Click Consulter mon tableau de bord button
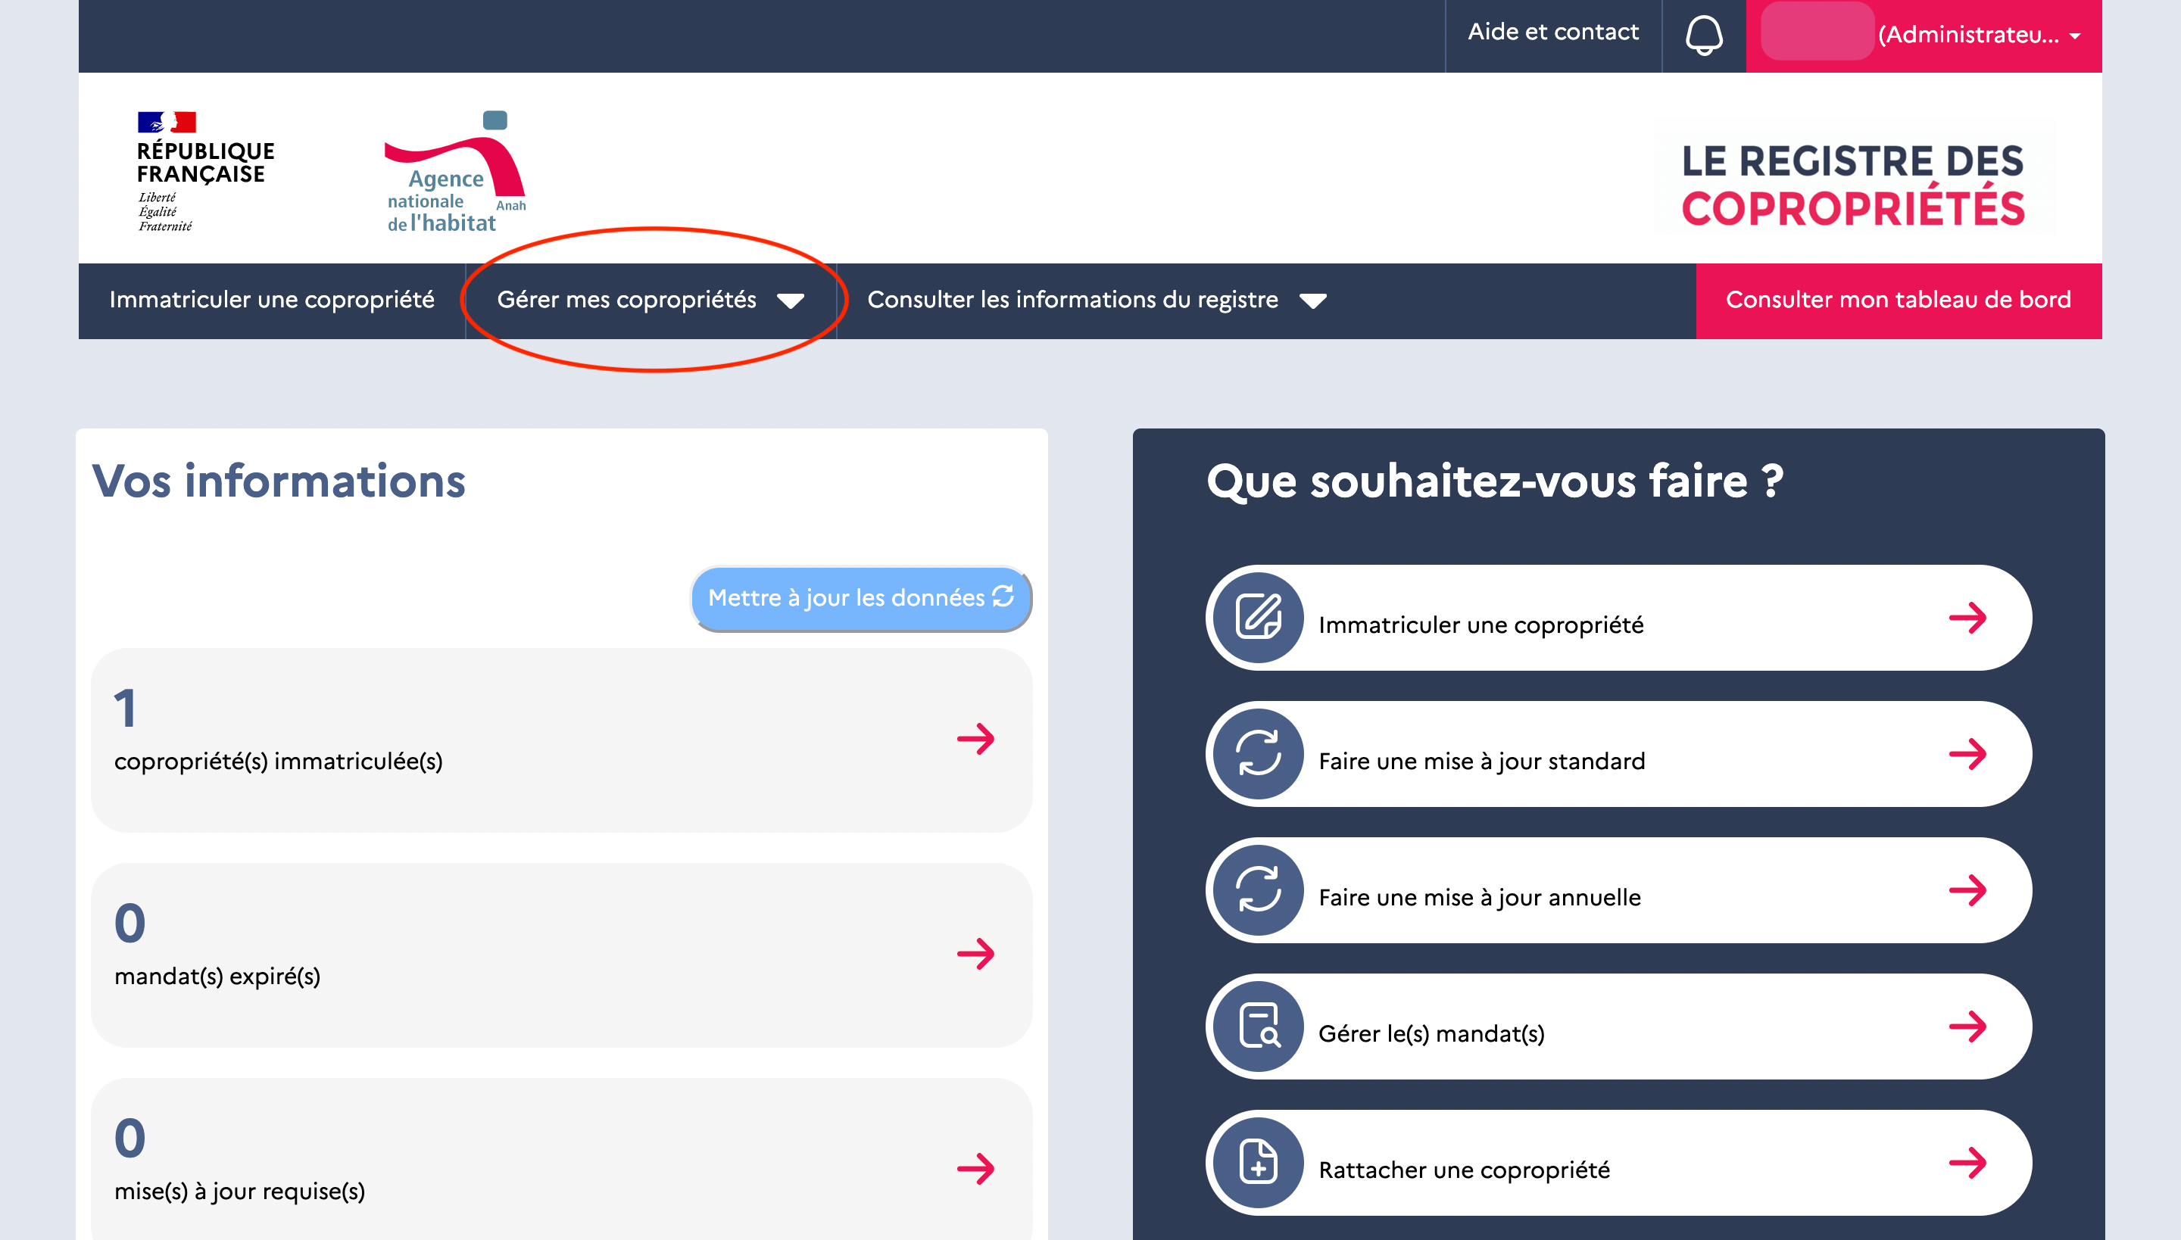Image resolution: width=2181 pixels, height=1240 pixels. [x=1898, y=301]
